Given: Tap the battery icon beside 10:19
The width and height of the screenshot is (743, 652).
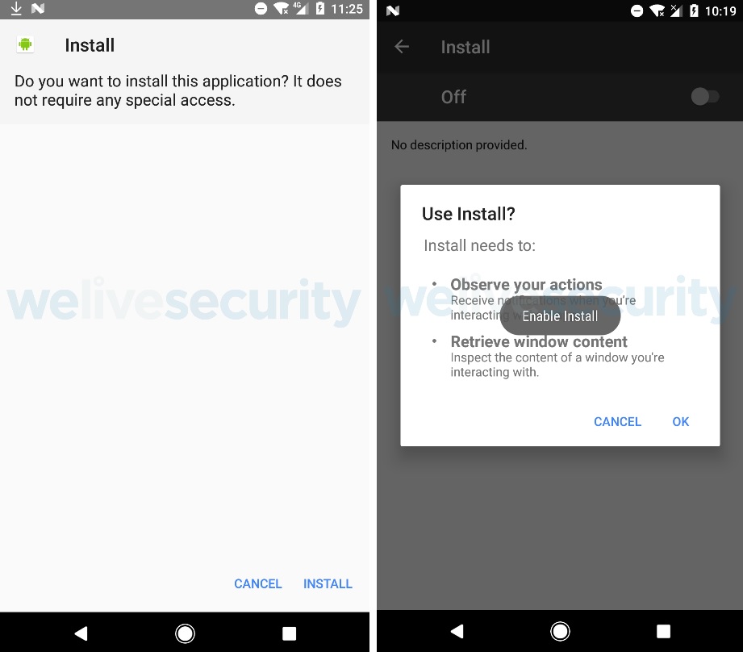Looking at the screenshot, I should coord(694,10).
